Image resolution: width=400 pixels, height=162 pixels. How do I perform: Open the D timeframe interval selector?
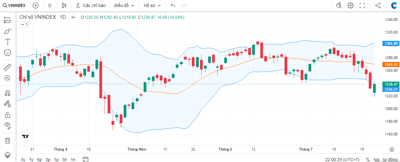pyautogui.click(x=50, y=5)
